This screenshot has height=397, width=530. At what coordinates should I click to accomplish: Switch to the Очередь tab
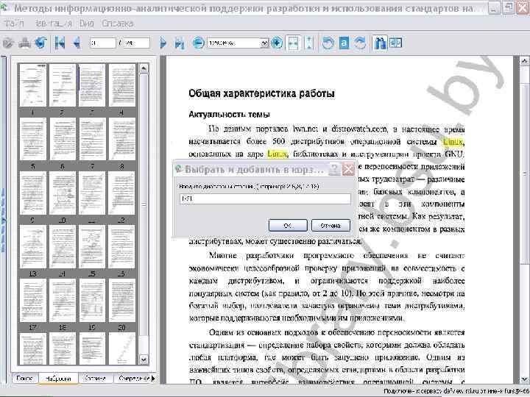[x=133, y=379]
